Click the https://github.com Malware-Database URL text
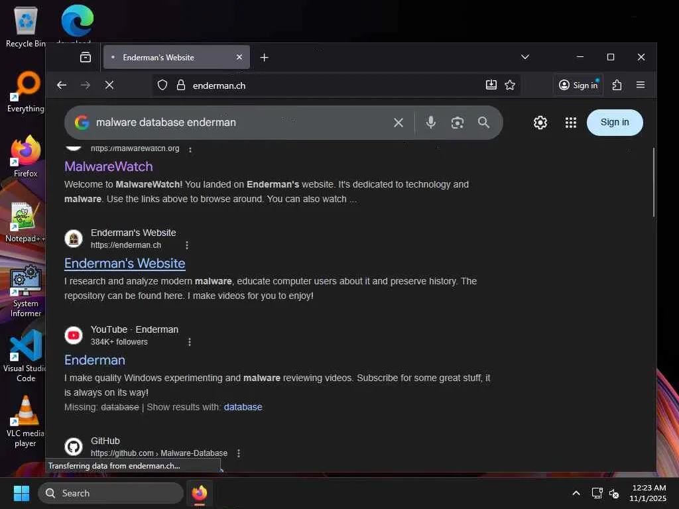679x509 pixels. click(x=159, y=453)
